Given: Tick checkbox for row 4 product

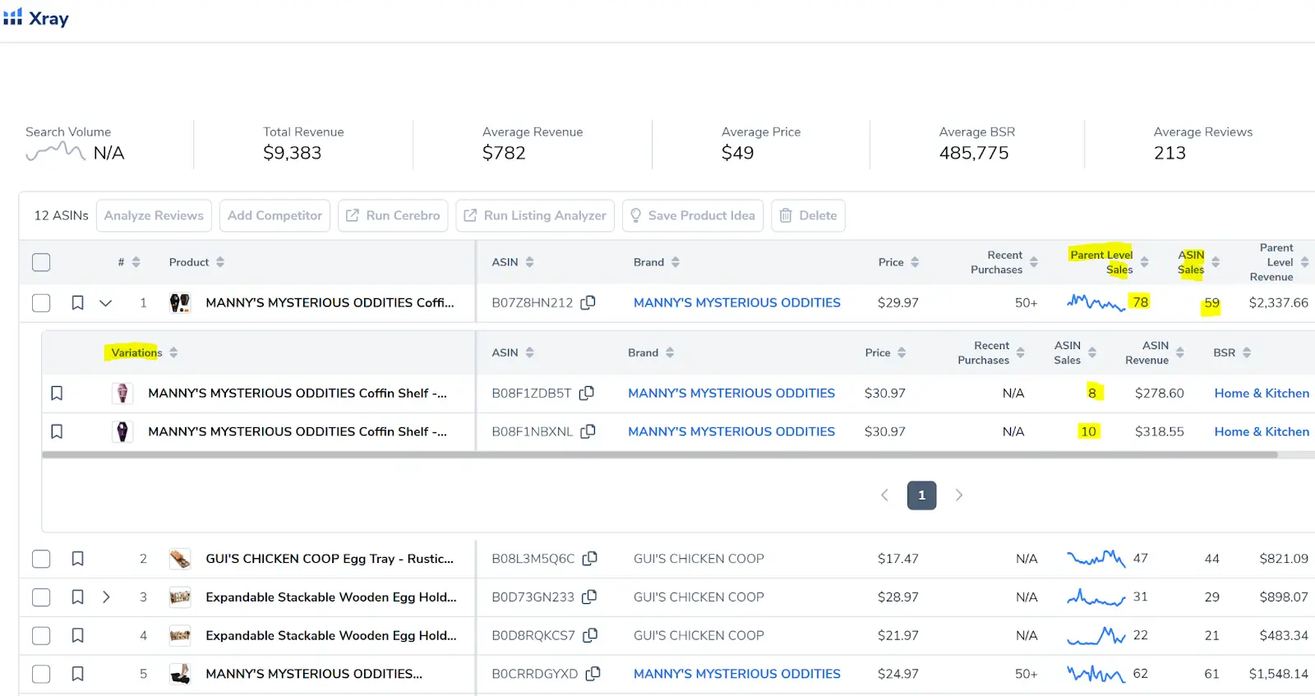Looking at the screenshot, I should point(41,635).
